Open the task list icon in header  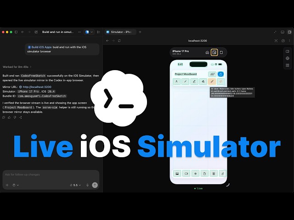pos(99,32)
